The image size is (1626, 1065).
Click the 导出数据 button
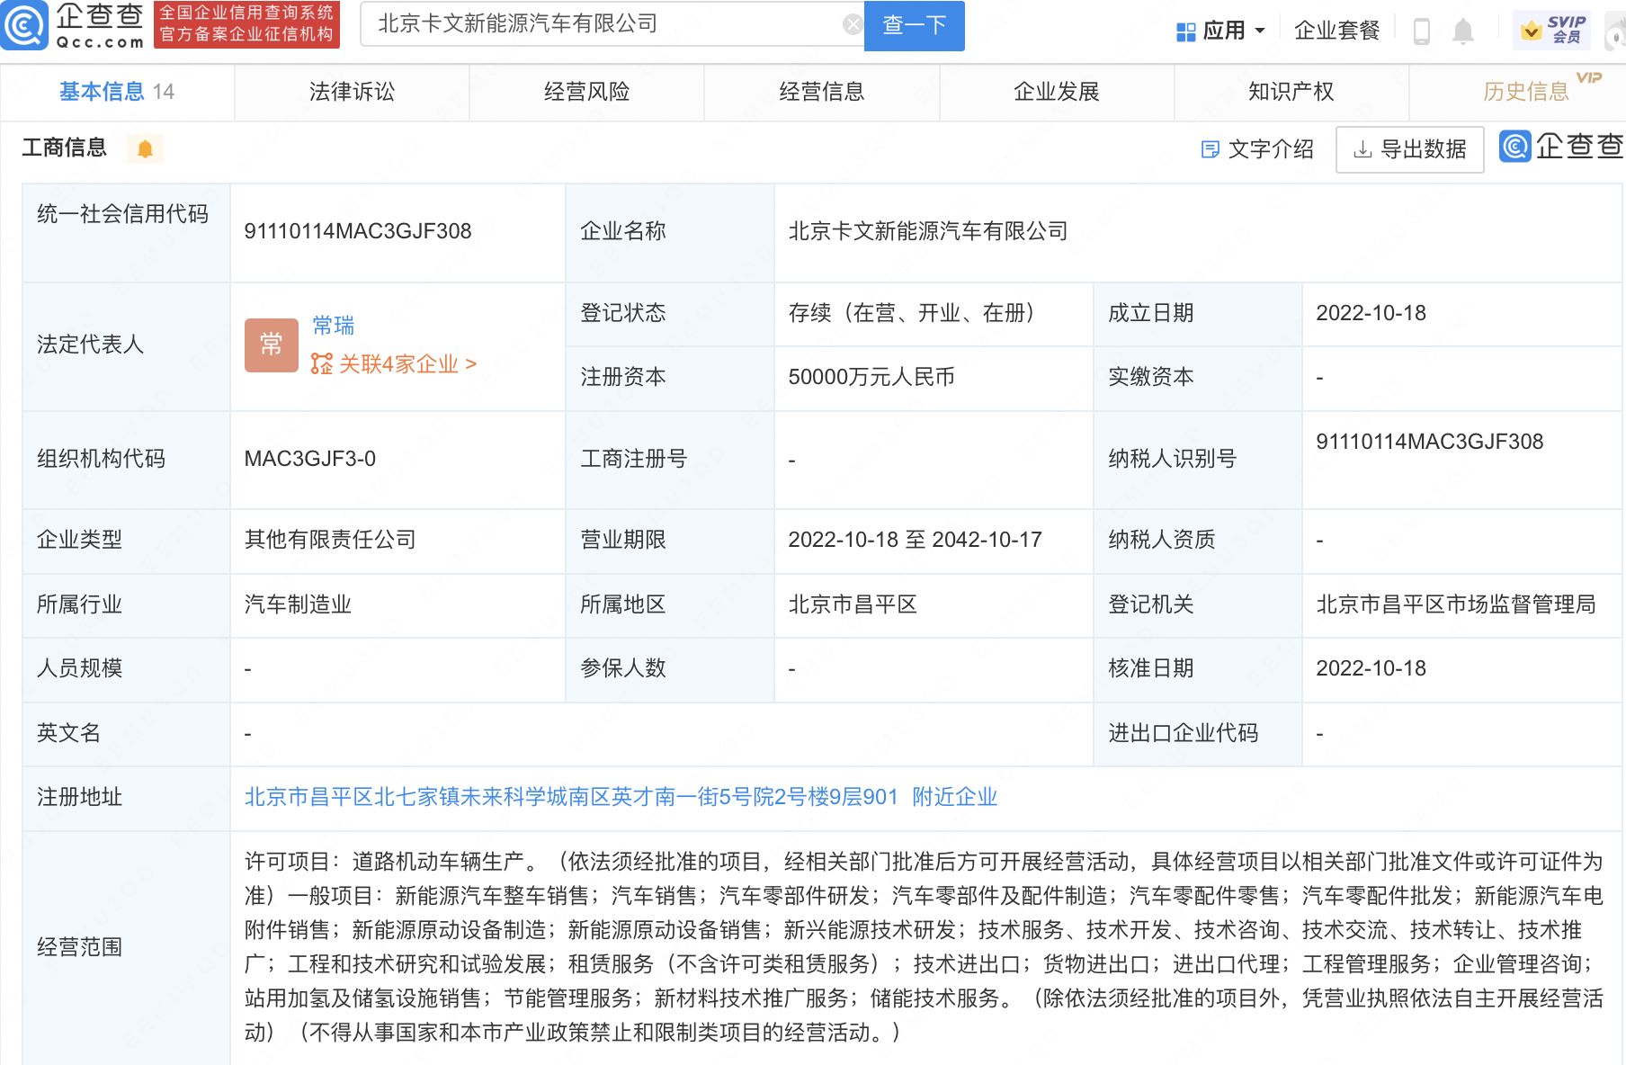(1410, 149)
